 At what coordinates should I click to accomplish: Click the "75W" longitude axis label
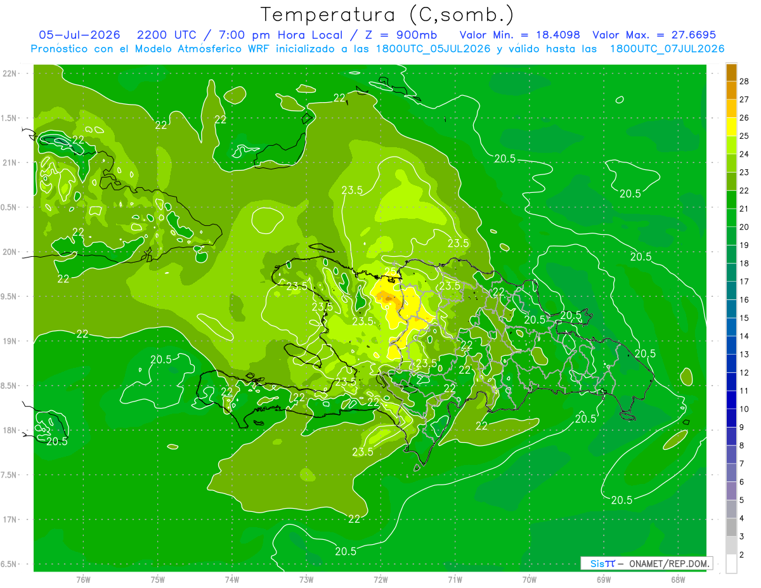(x=158, y=579)
